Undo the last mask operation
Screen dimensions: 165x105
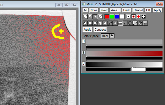point(127,10)
